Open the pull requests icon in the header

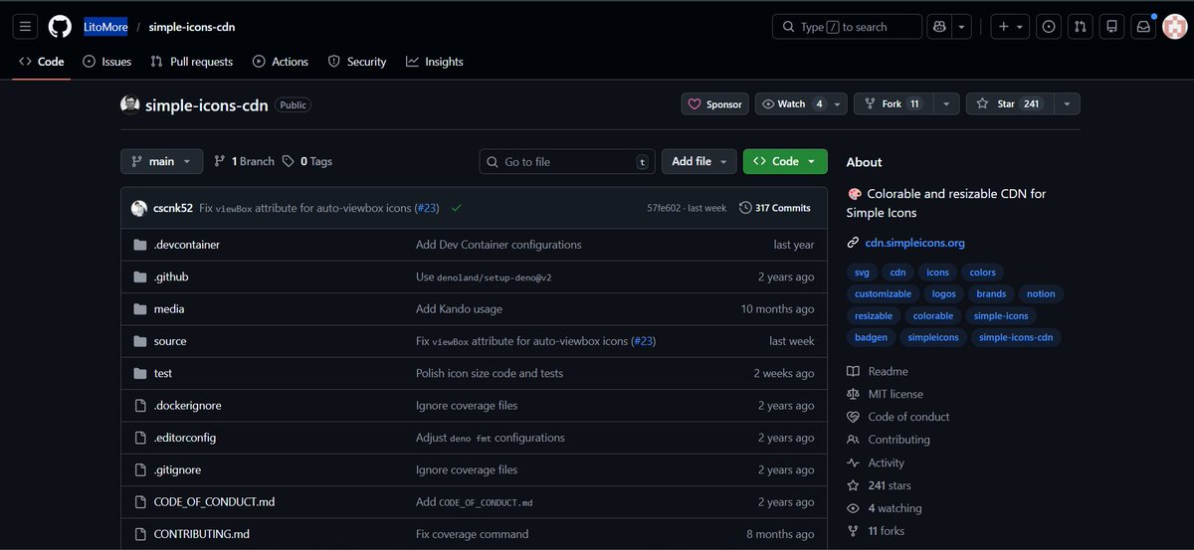(x=1081, y=27)
